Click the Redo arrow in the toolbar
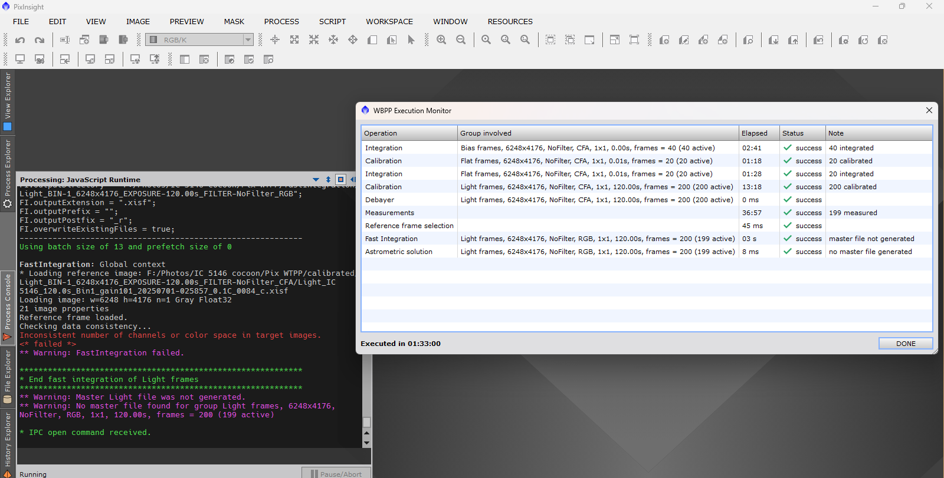944x478 pixels. (40, 40)
